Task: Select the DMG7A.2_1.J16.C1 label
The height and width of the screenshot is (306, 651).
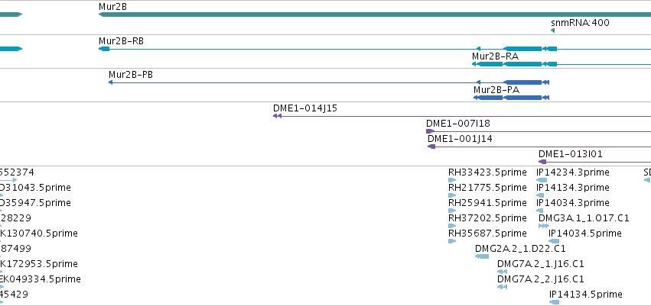Action: [x=541, y=264]
